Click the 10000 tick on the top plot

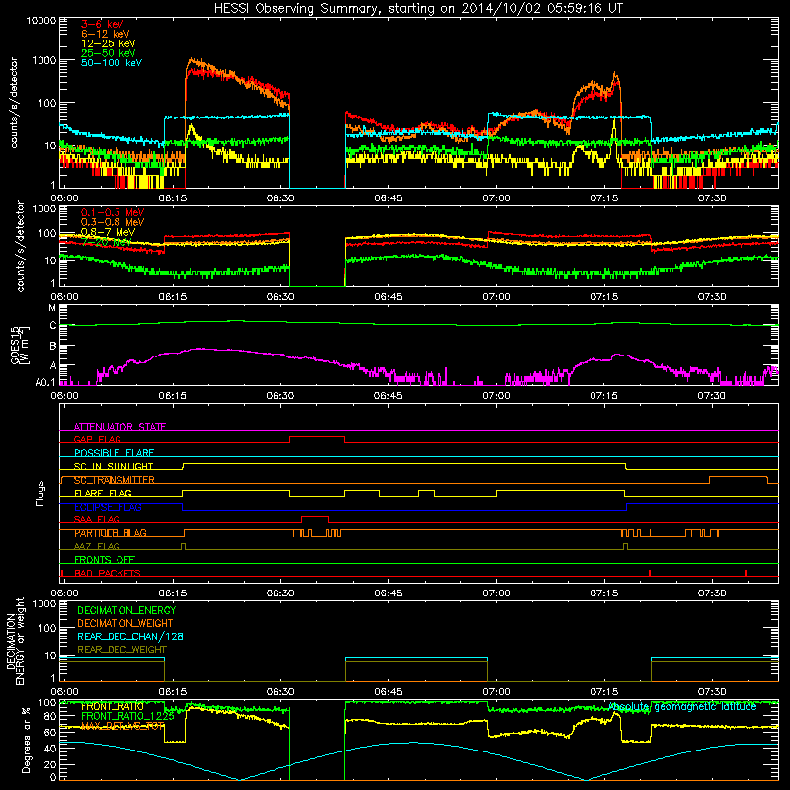[x=41, y=20]
